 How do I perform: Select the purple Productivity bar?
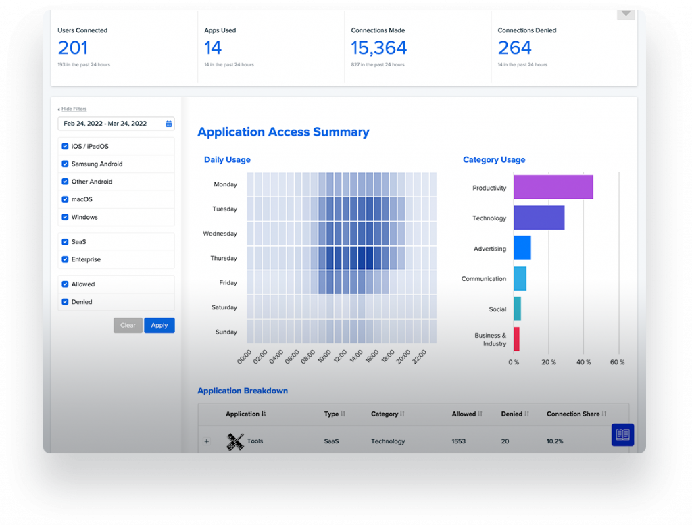(x=553, y=187)
